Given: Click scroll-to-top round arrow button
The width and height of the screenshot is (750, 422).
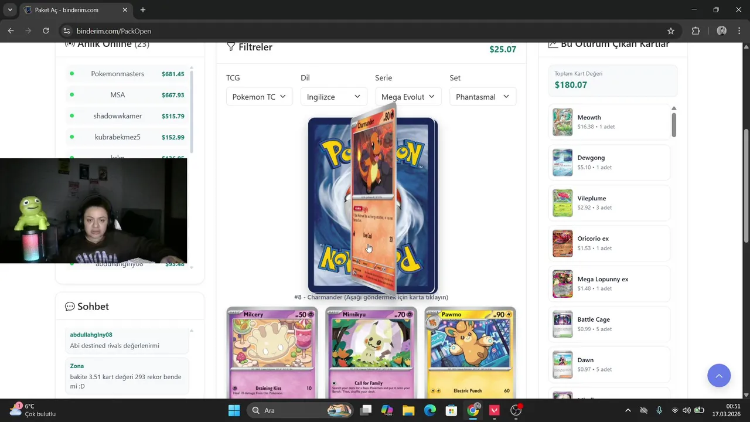Looking at the screenshot, I should pyautogui.click(x=719, y=376).
